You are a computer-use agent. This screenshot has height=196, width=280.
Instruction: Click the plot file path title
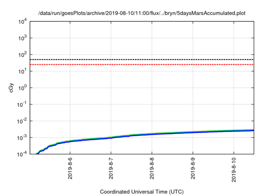coord(142,13)
